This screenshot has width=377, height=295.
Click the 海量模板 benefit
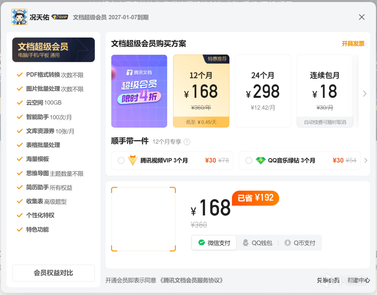coord(33,159)
